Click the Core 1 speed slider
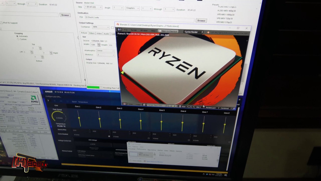 click(x=79, y=118)
